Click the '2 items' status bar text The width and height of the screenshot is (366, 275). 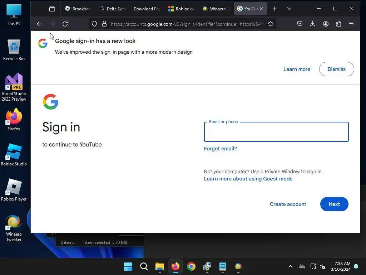tap(68, 242)
